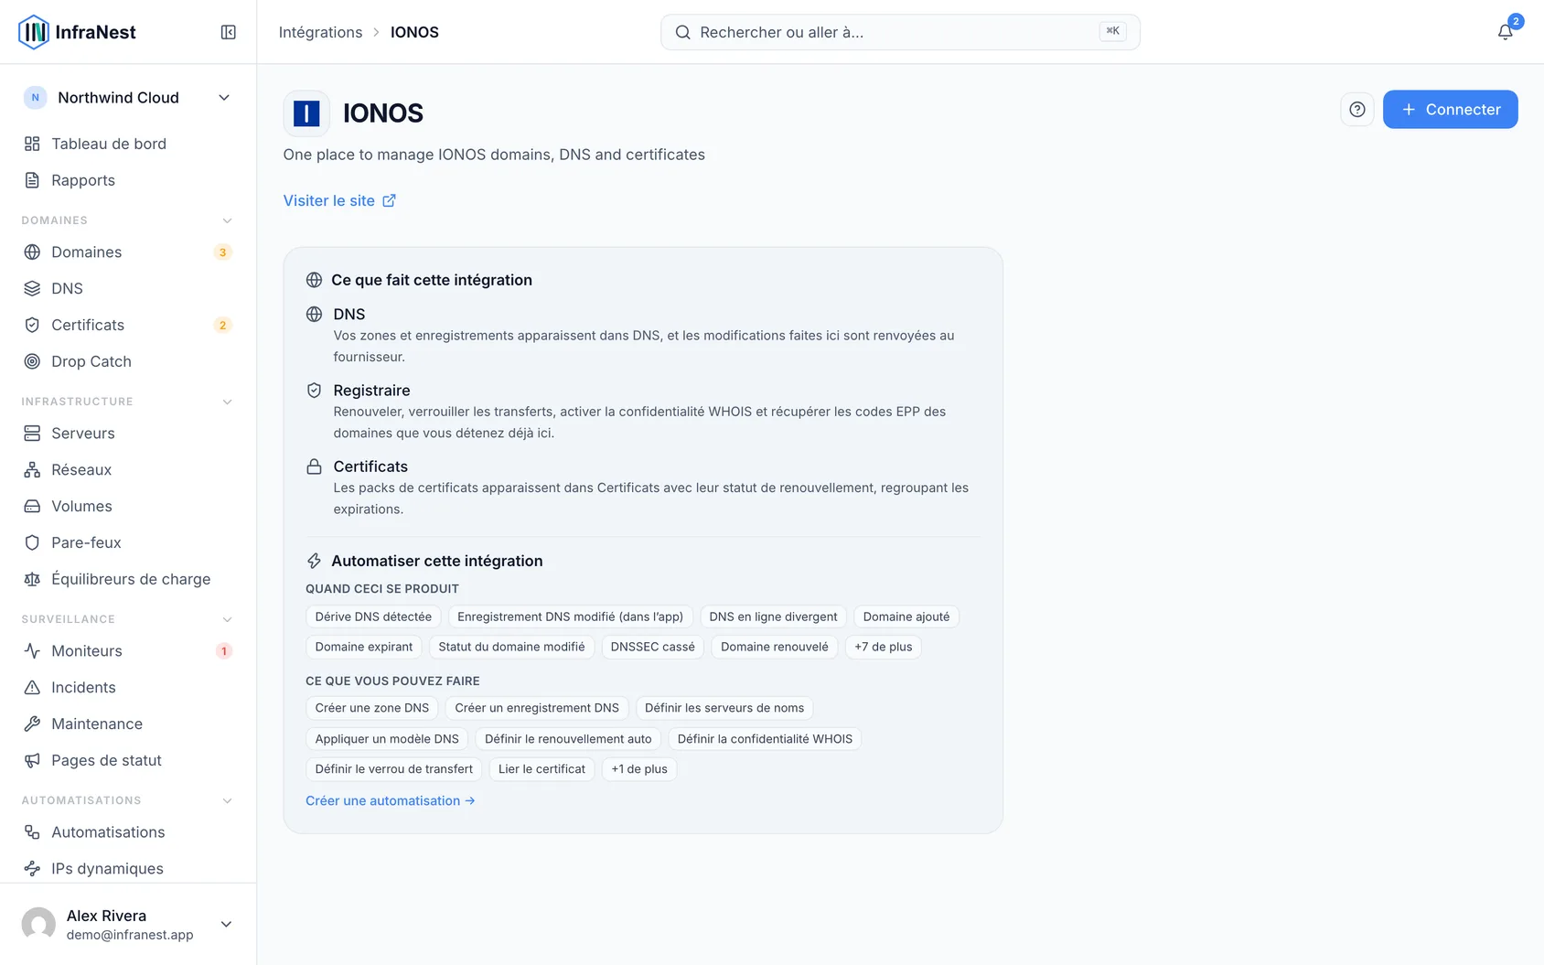This screenshot has width=1544, height=965.
Task: Click Appliquer un modèle DNS chip
Action: pos(387,739)
